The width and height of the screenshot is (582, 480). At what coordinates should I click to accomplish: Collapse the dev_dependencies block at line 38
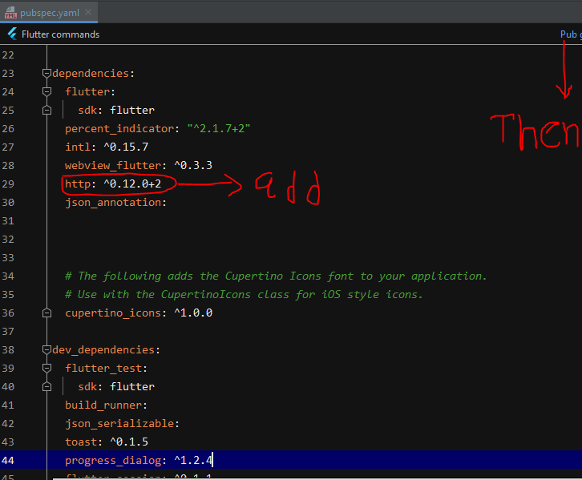(x=46, y=350)
